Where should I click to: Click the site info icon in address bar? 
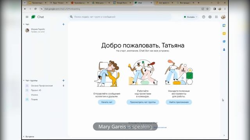(x=42, y=9)
